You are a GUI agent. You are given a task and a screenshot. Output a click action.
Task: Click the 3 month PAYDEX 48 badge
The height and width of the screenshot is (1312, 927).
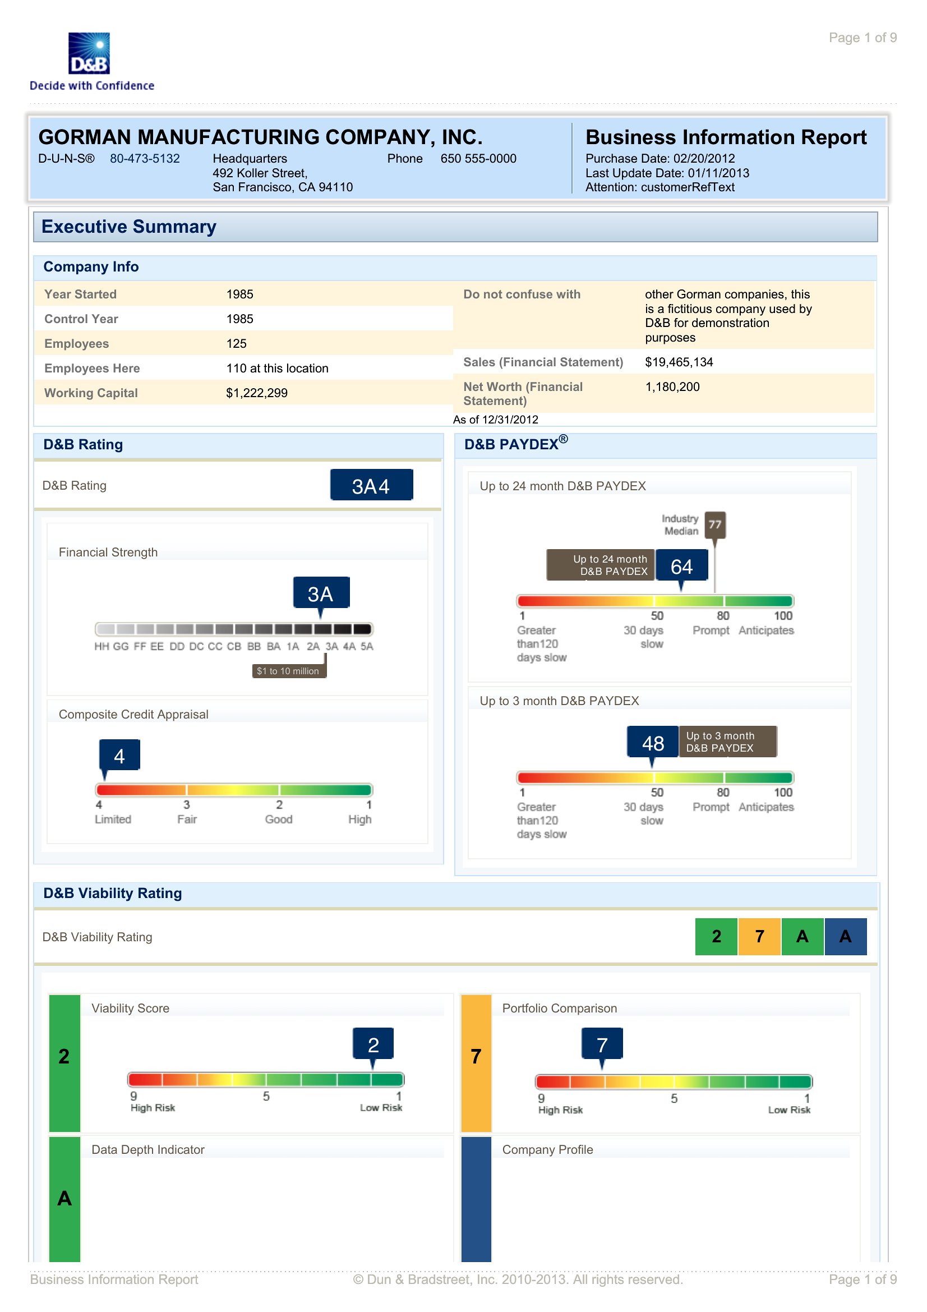coord(653,743)
